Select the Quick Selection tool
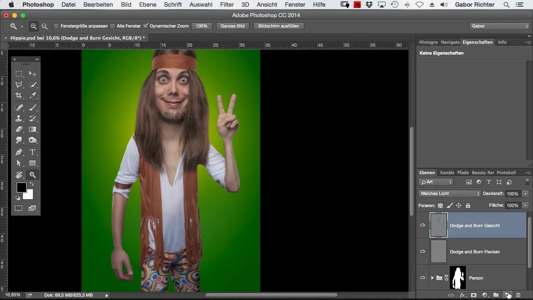533x300 pixels. pyautogui.click(x=32, y=85)
